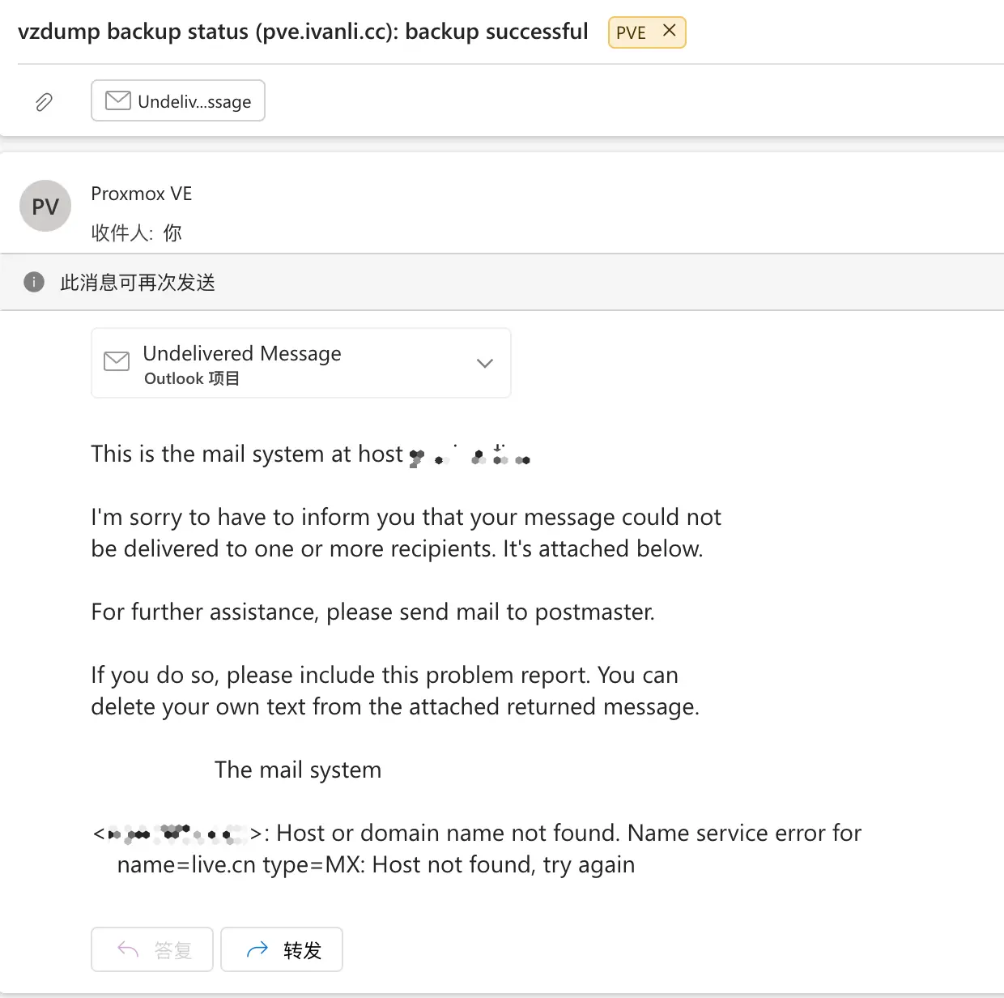Click the info icon in notification bar
This screenshot has width=1004, height=998.
pyautogui.click(x=34, y=282)
